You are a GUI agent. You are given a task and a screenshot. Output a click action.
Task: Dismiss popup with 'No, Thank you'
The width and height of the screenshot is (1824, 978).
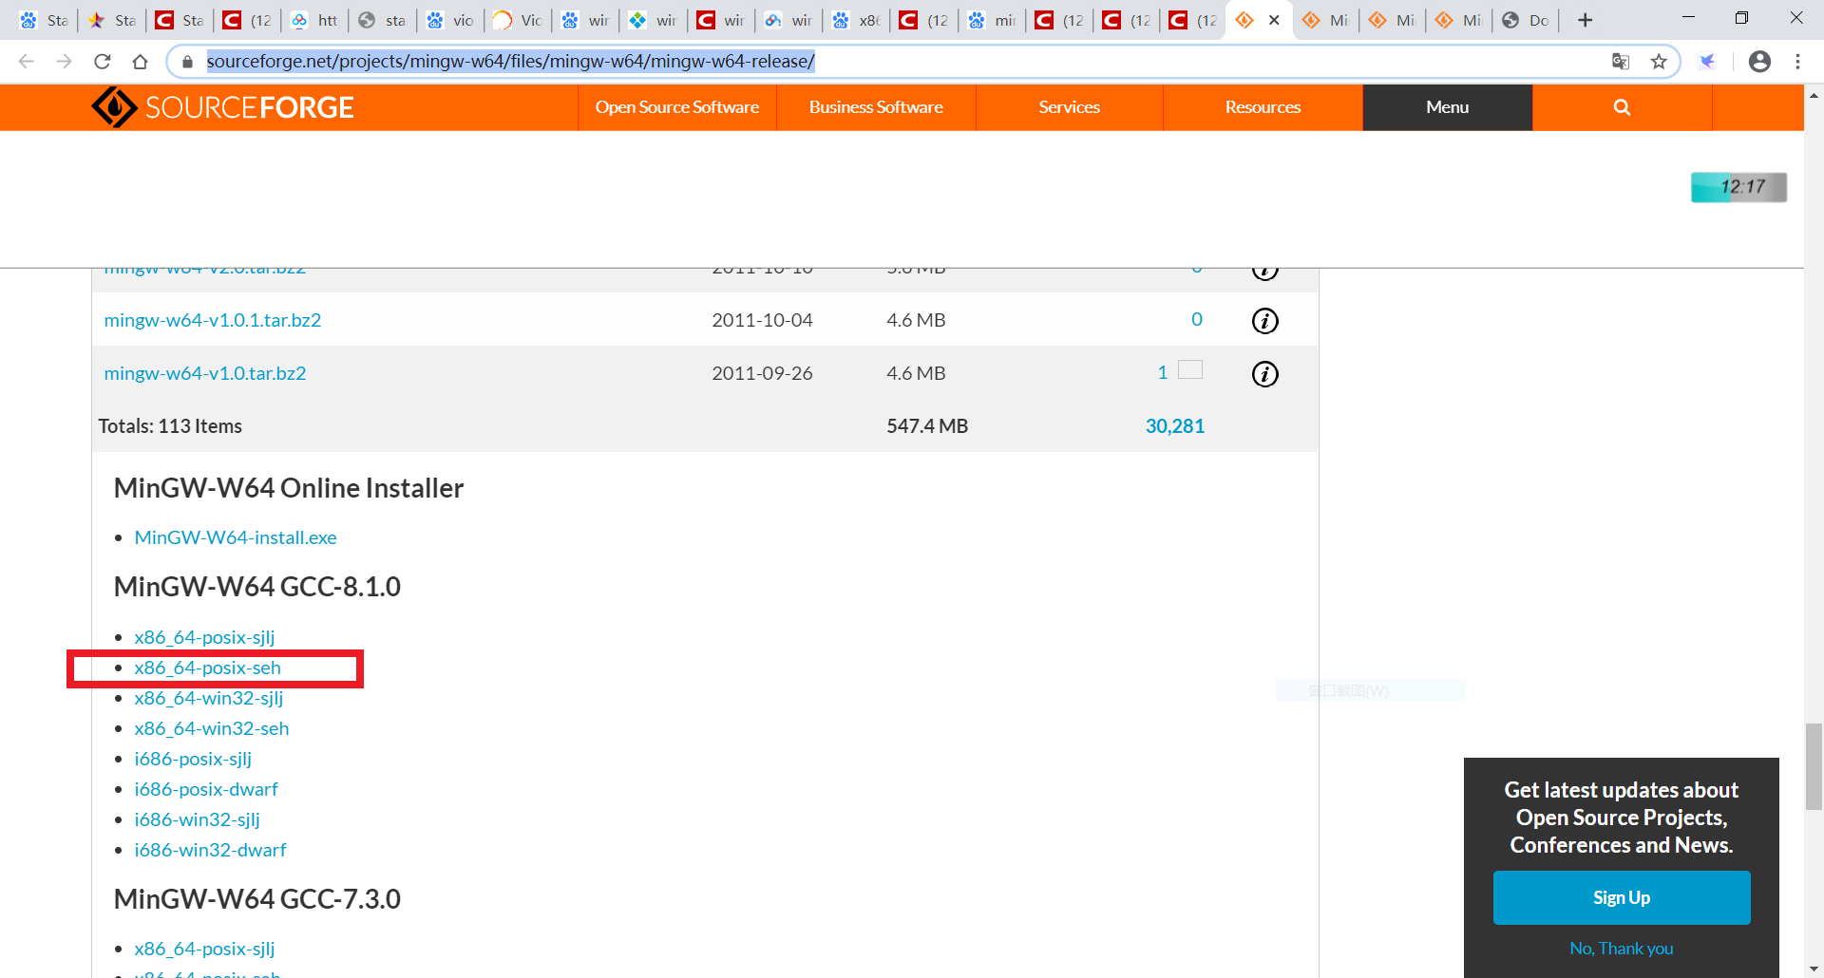tap(1622, 949)
